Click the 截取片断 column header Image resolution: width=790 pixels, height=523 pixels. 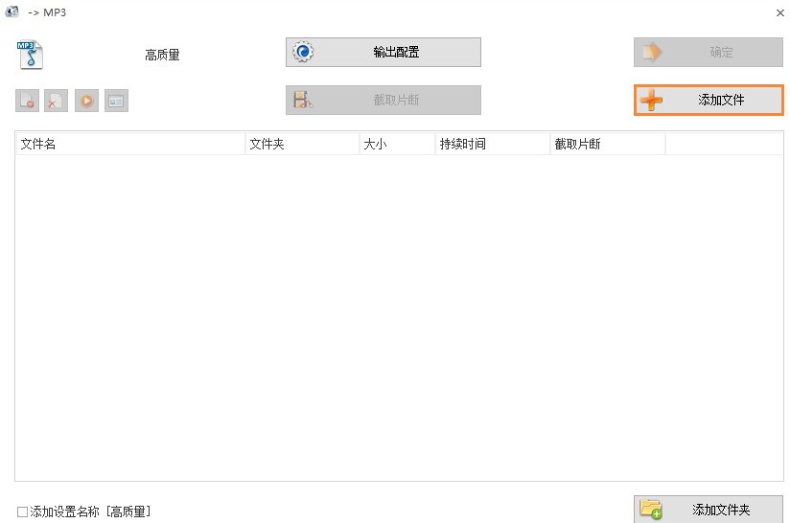(x=608, y=144)
